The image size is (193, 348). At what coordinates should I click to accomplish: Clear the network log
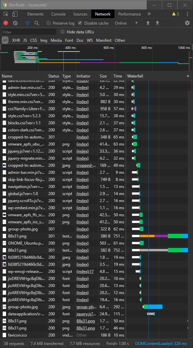15,23
